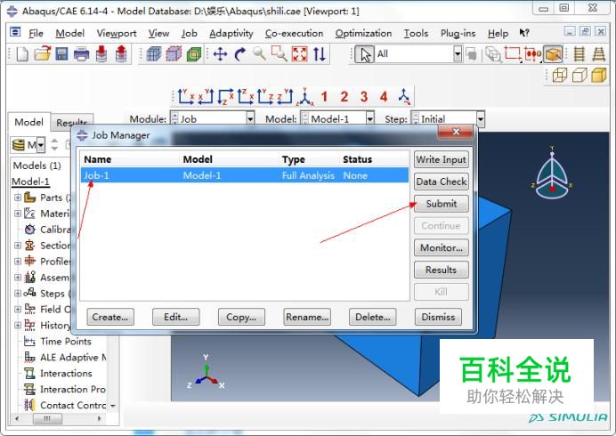Image resolution: width=616 pixels, height=436 pixels.
Task: Click the Edit... button
Action: click(x=175, y=317)
